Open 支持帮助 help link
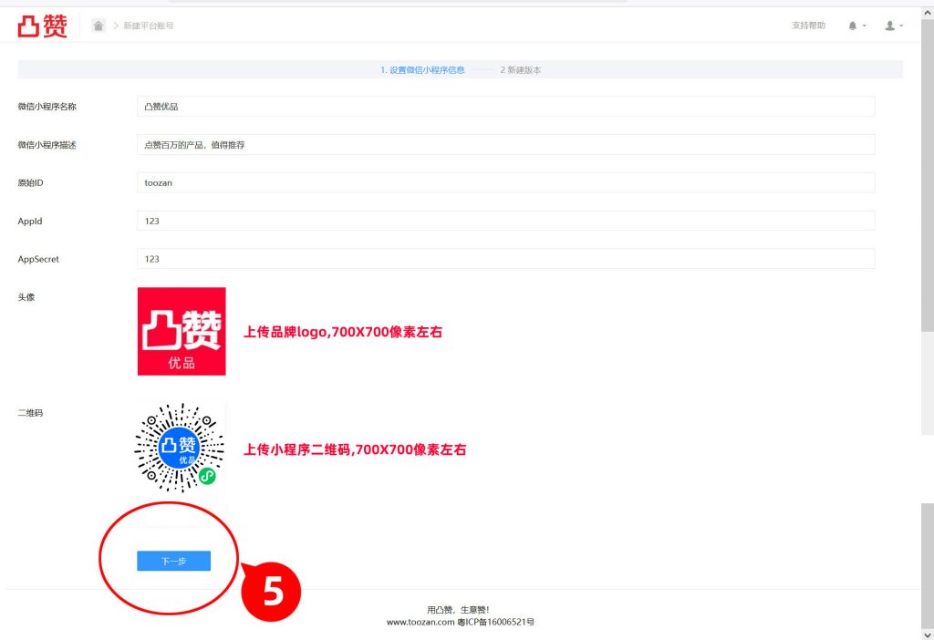This screenshot has height=640, width=934. pyautogui.click(x=808, y=26)
